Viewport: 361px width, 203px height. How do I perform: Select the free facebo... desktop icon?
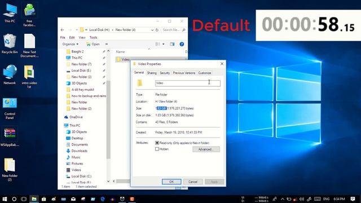(29, 15)
